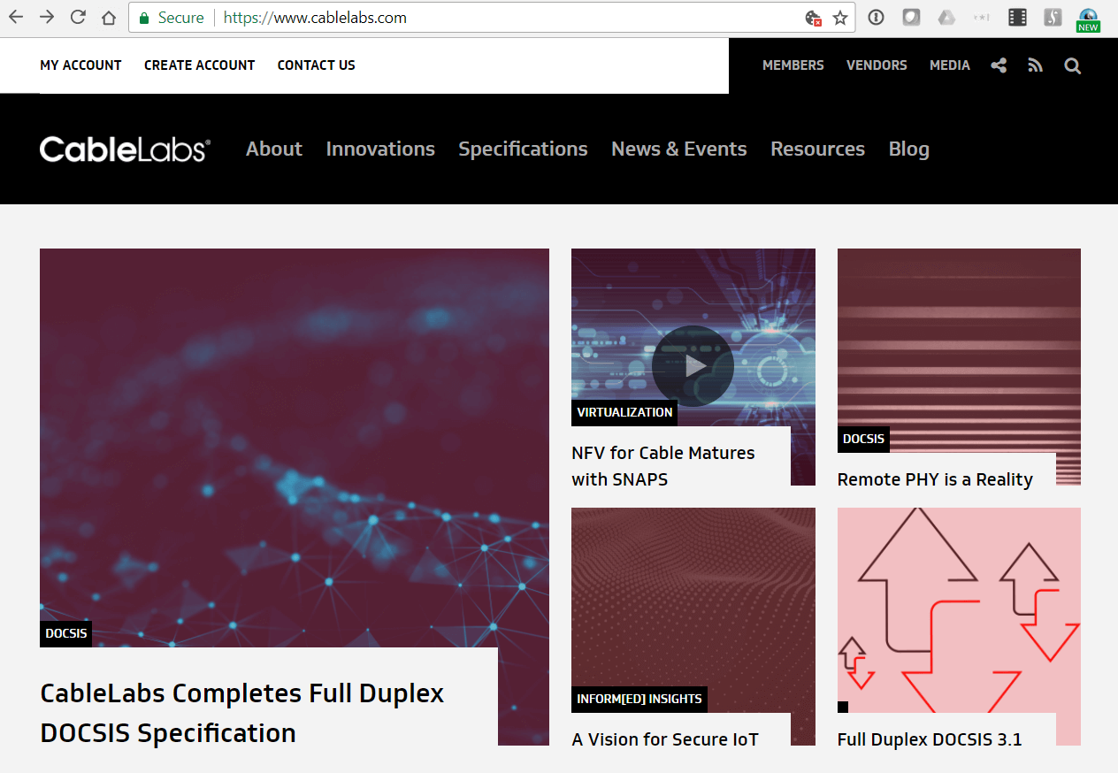Open the RSS feed icon
1118x773 pixels.
1035,65
